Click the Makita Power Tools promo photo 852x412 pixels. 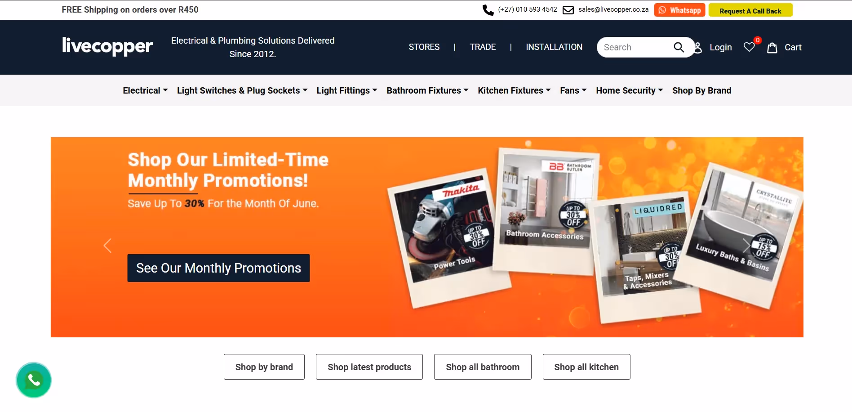coord(449,238)
